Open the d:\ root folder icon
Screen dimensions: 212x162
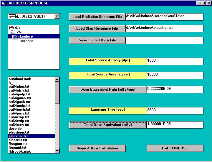[x=12, y=28]
